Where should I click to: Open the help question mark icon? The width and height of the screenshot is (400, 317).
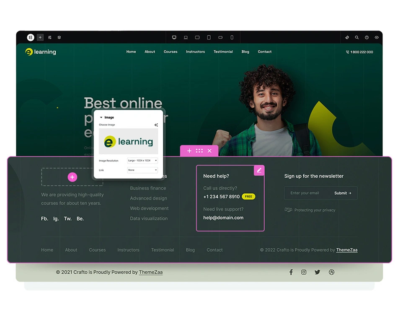(x=366, y=37)
